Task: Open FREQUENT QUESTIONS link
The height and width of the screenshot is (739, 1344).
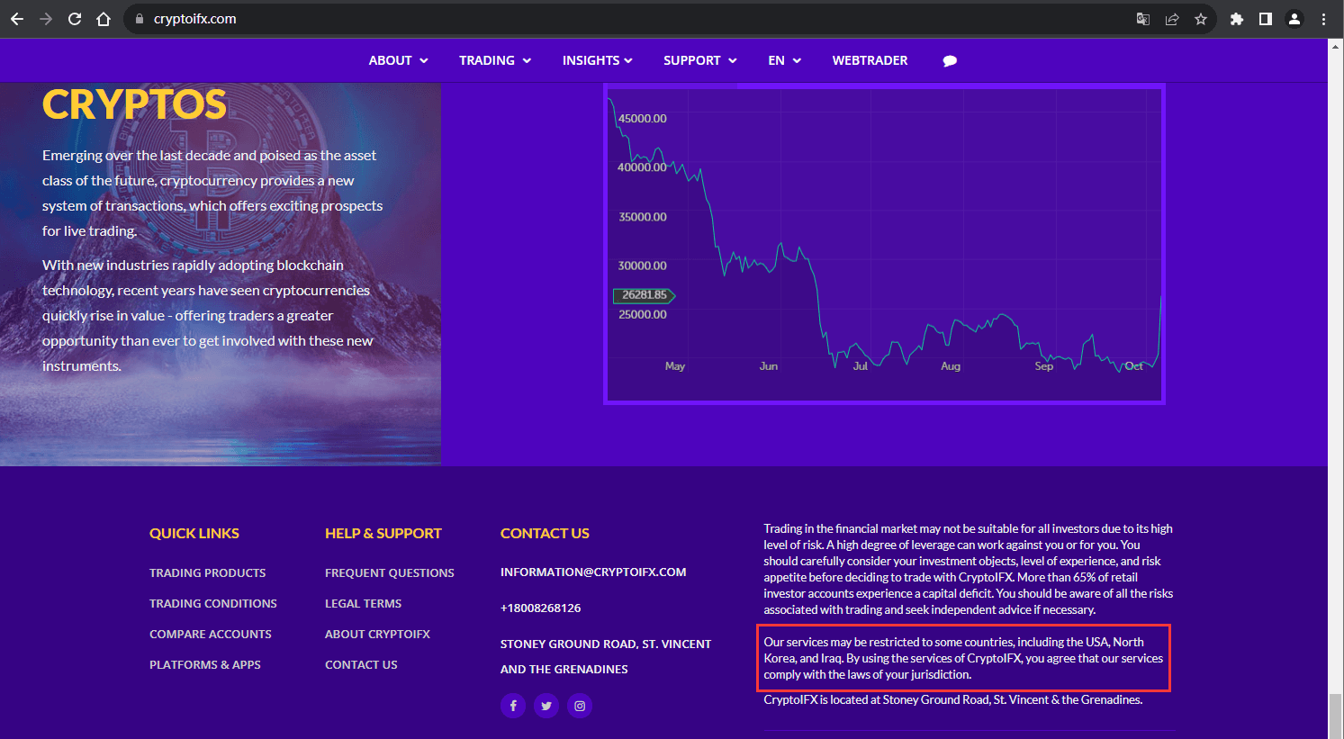Action: pyautogui.click(x=390, y=572)
